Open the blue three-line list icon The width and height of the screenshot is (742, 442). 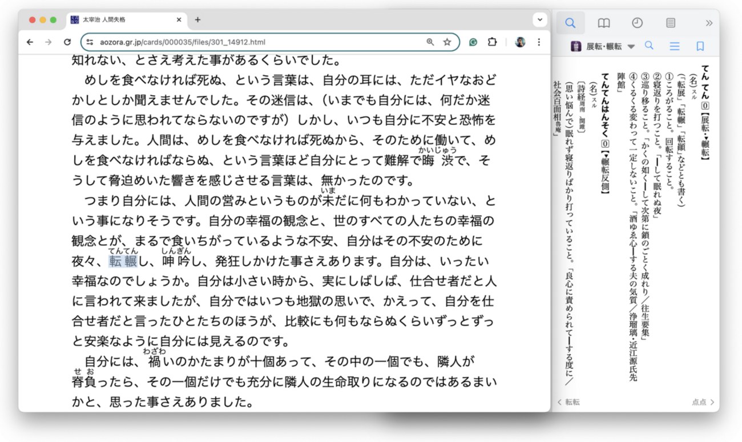pyautogui.click(x=675, y=46)
